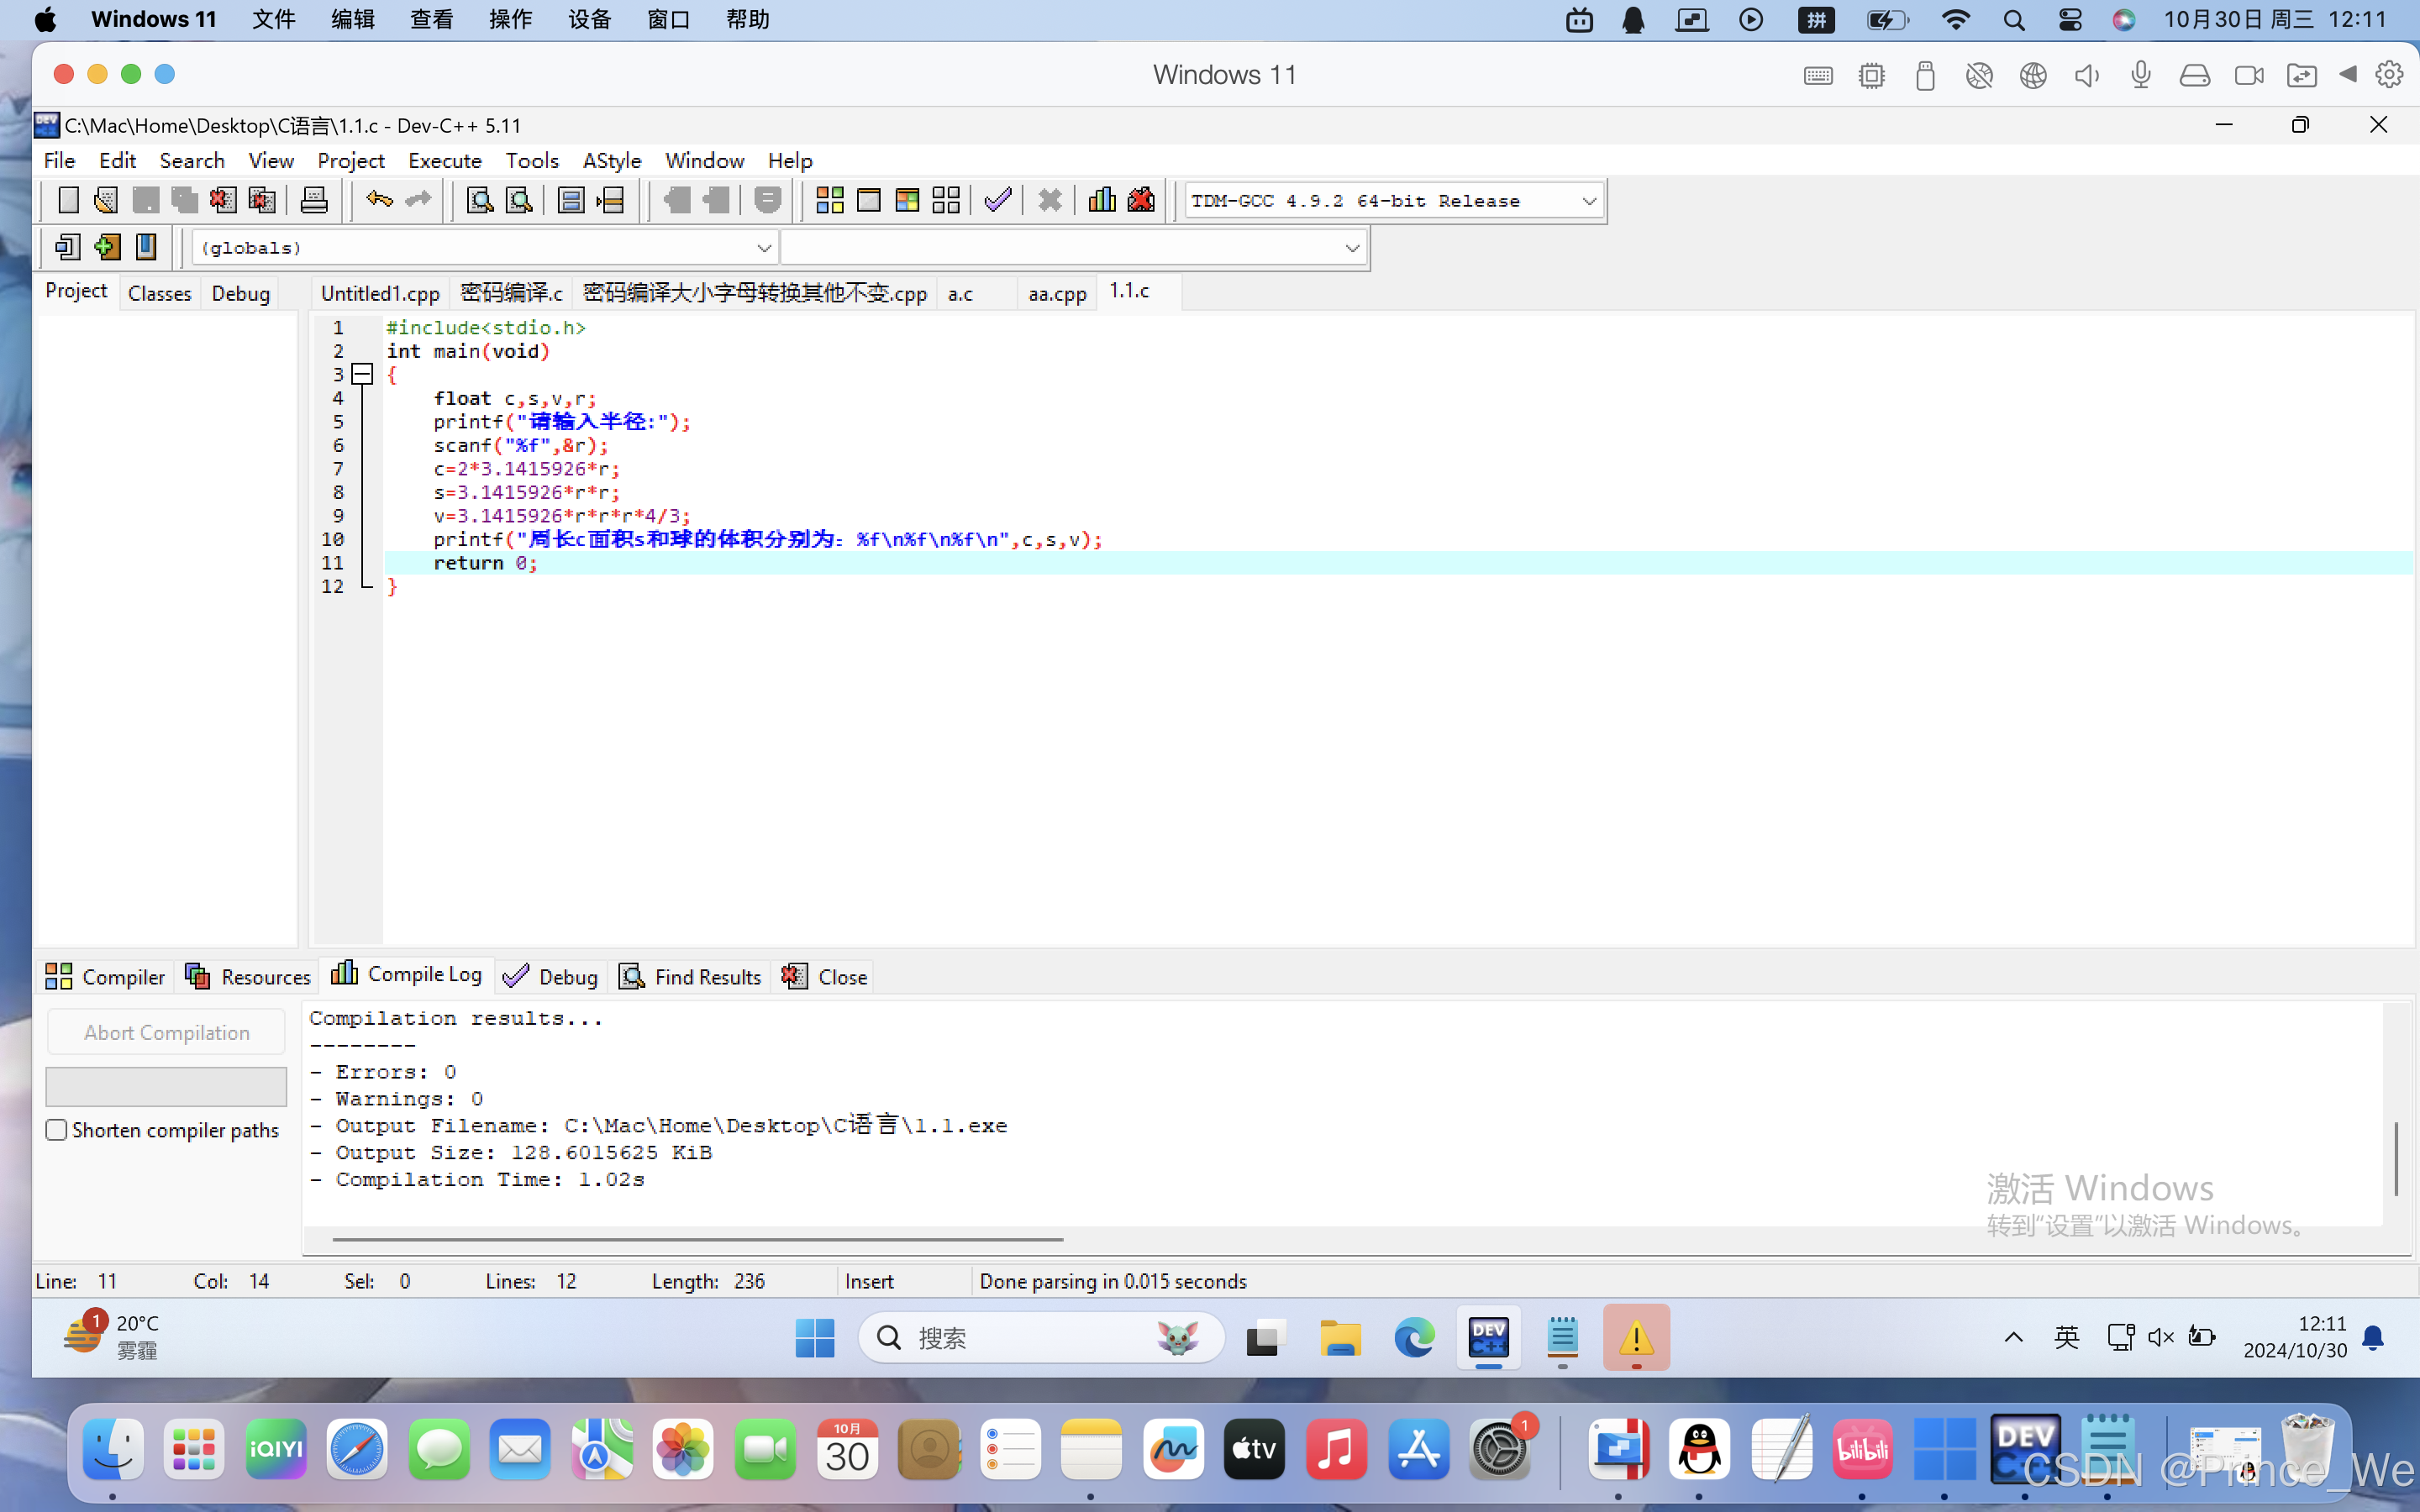Show hidden tray icons with chevron
Screen dimensions: 2420x1512
coord(2013,1337)
